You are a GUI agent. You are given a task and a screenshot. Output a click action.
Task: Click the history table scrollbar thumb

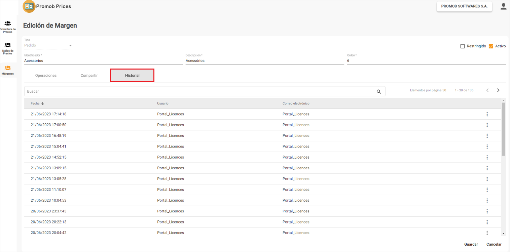click(503, 129)
